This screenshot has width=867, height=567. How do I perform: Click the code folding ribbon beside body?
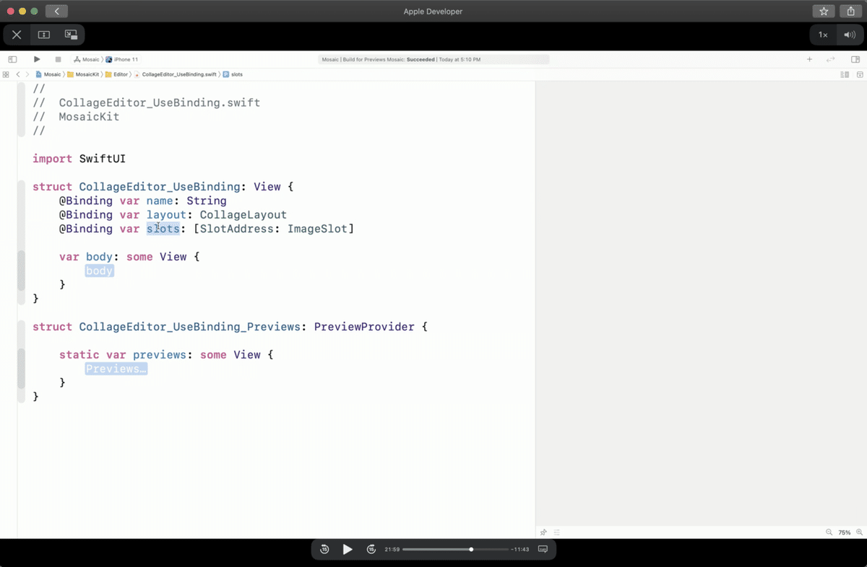(21, 271)
